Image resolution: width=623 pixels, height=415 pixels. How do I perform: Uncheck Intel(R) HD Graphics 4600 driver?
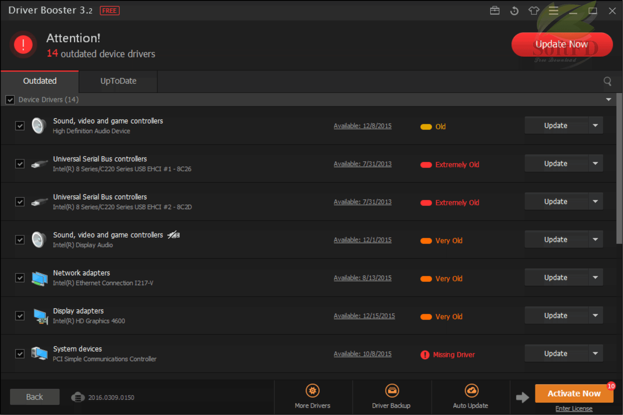(19, 316)
